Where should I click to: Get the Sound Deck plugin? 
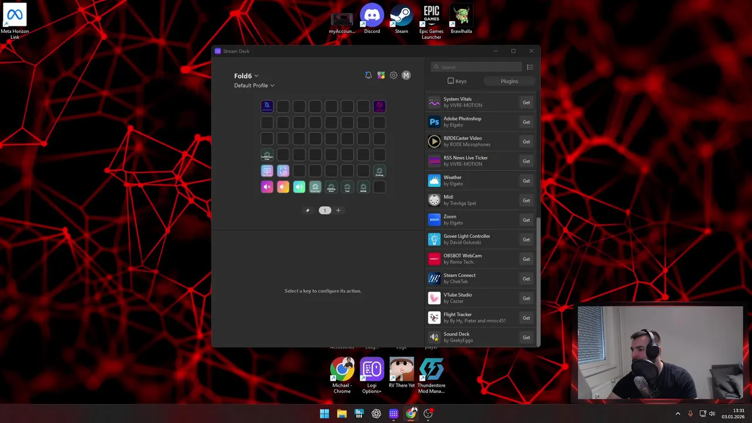pos(526,337)
